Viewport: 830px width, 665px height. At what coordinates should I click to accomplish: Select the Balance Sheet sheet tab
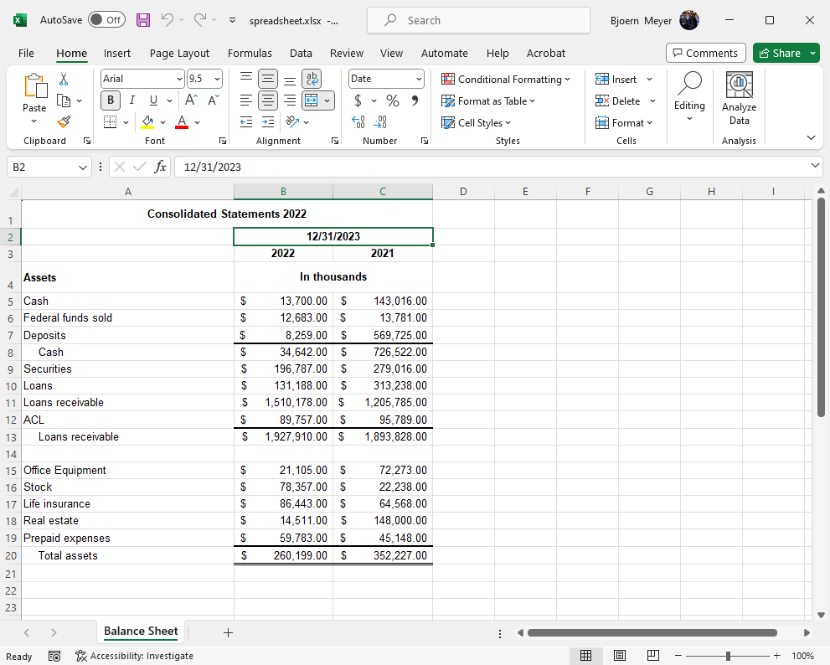pyautogui.click(x=141, y=631)
